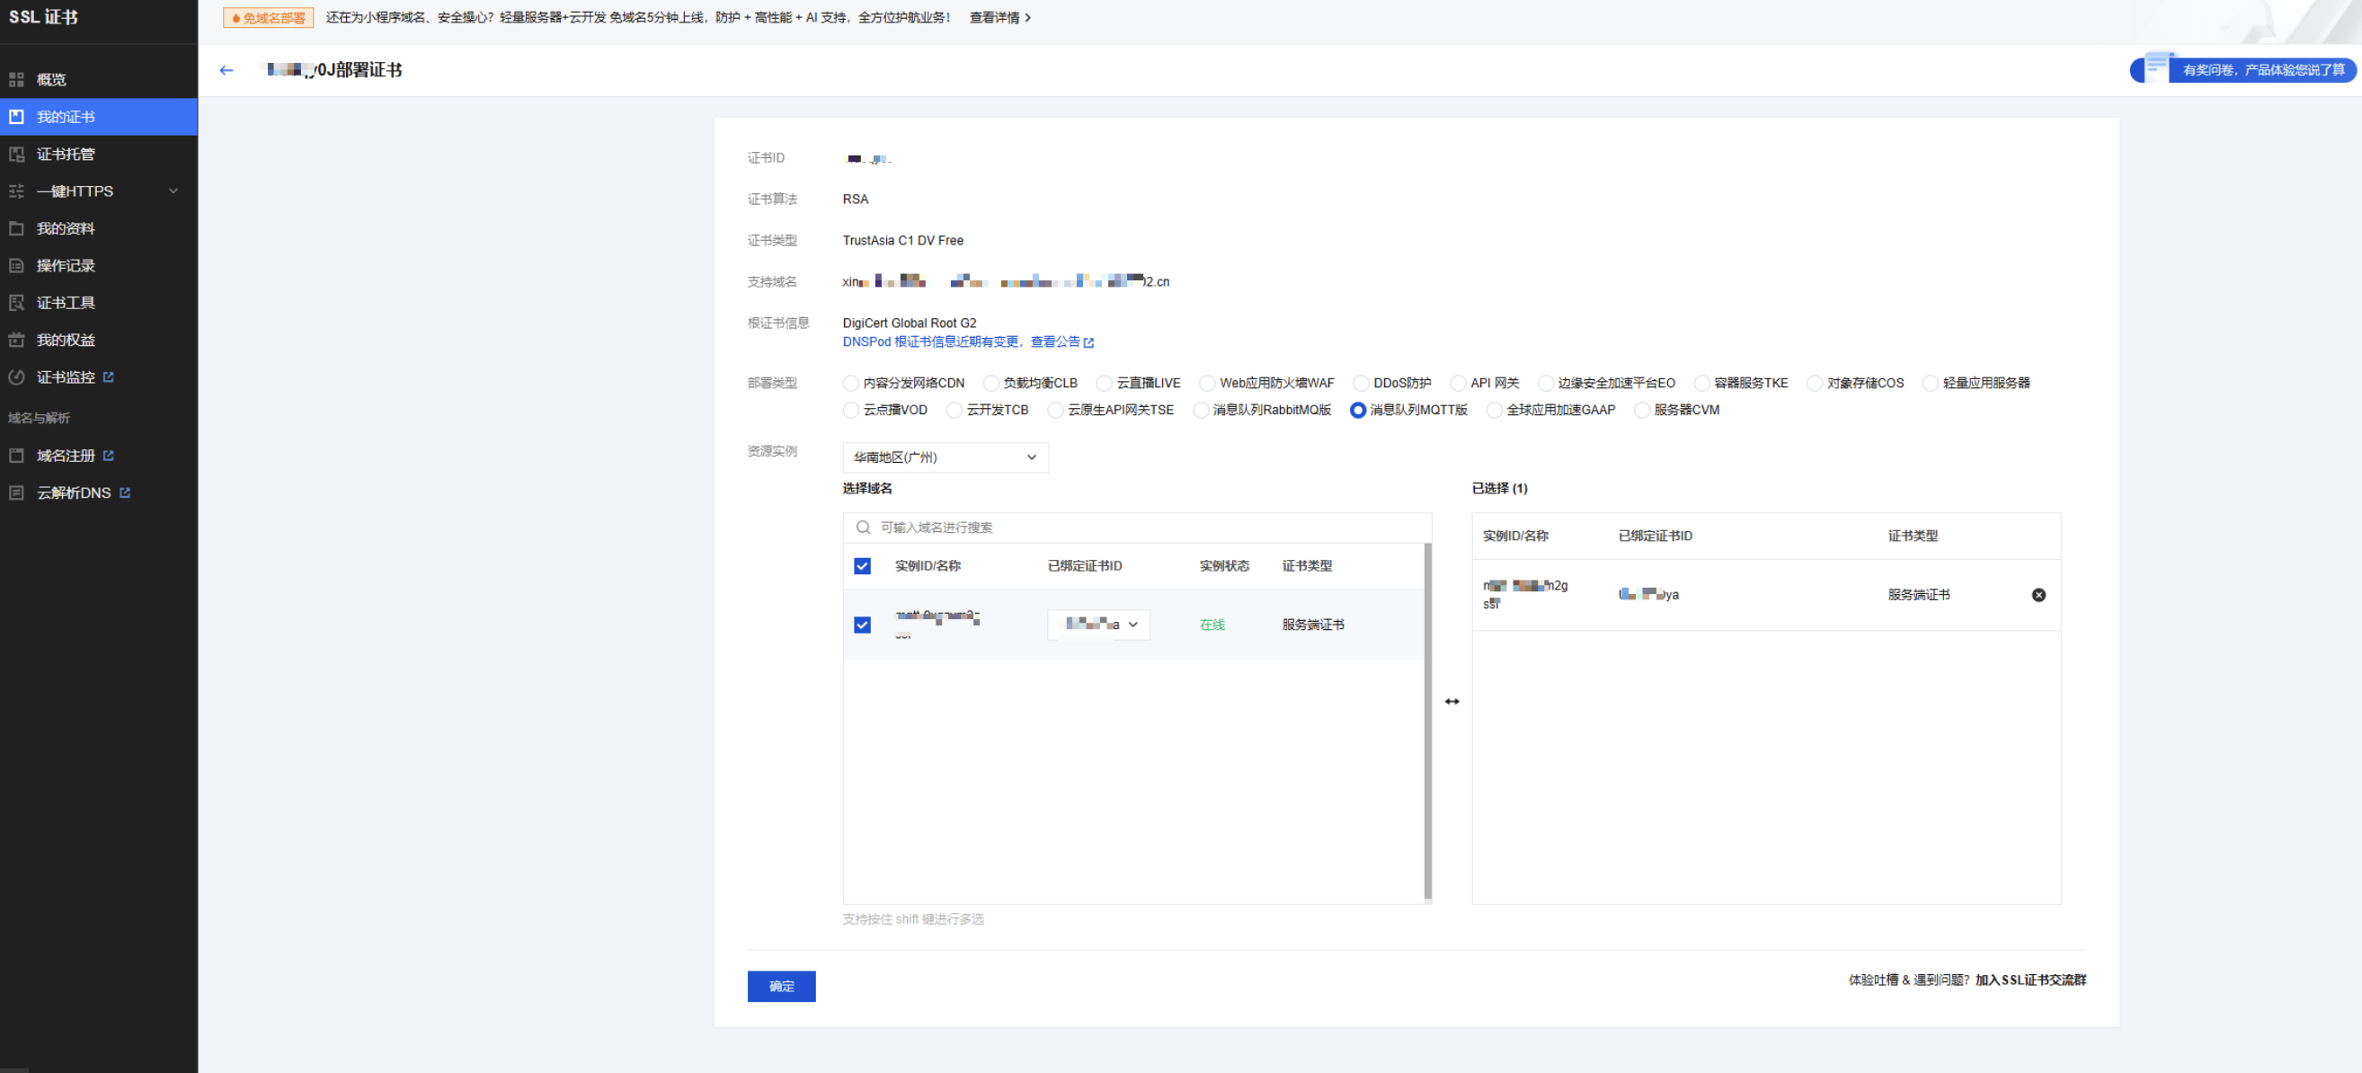Click the 概览 sidebar icon

16,80
